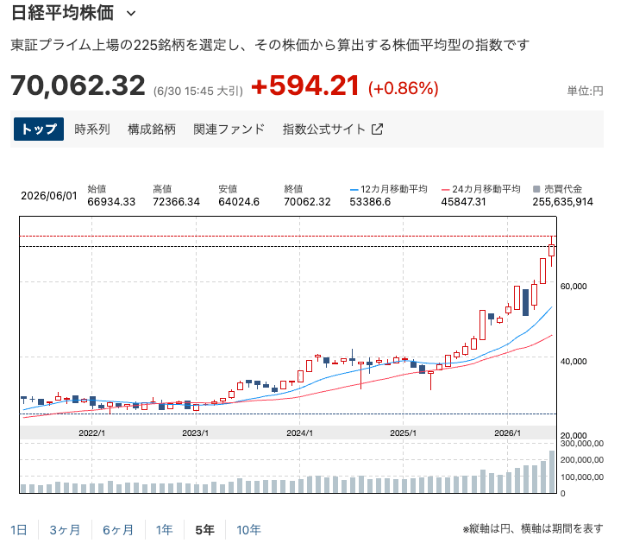The height and width of the screenshot is (543, 633).
Task: Expand the 日経平均株価 dropdown chevron
Action: pyautogui.click(x=131, y=14)
